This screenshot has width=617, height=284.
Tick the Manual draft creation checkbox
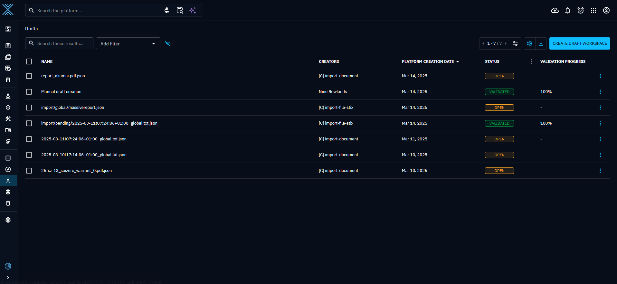(x=29, y=92)
